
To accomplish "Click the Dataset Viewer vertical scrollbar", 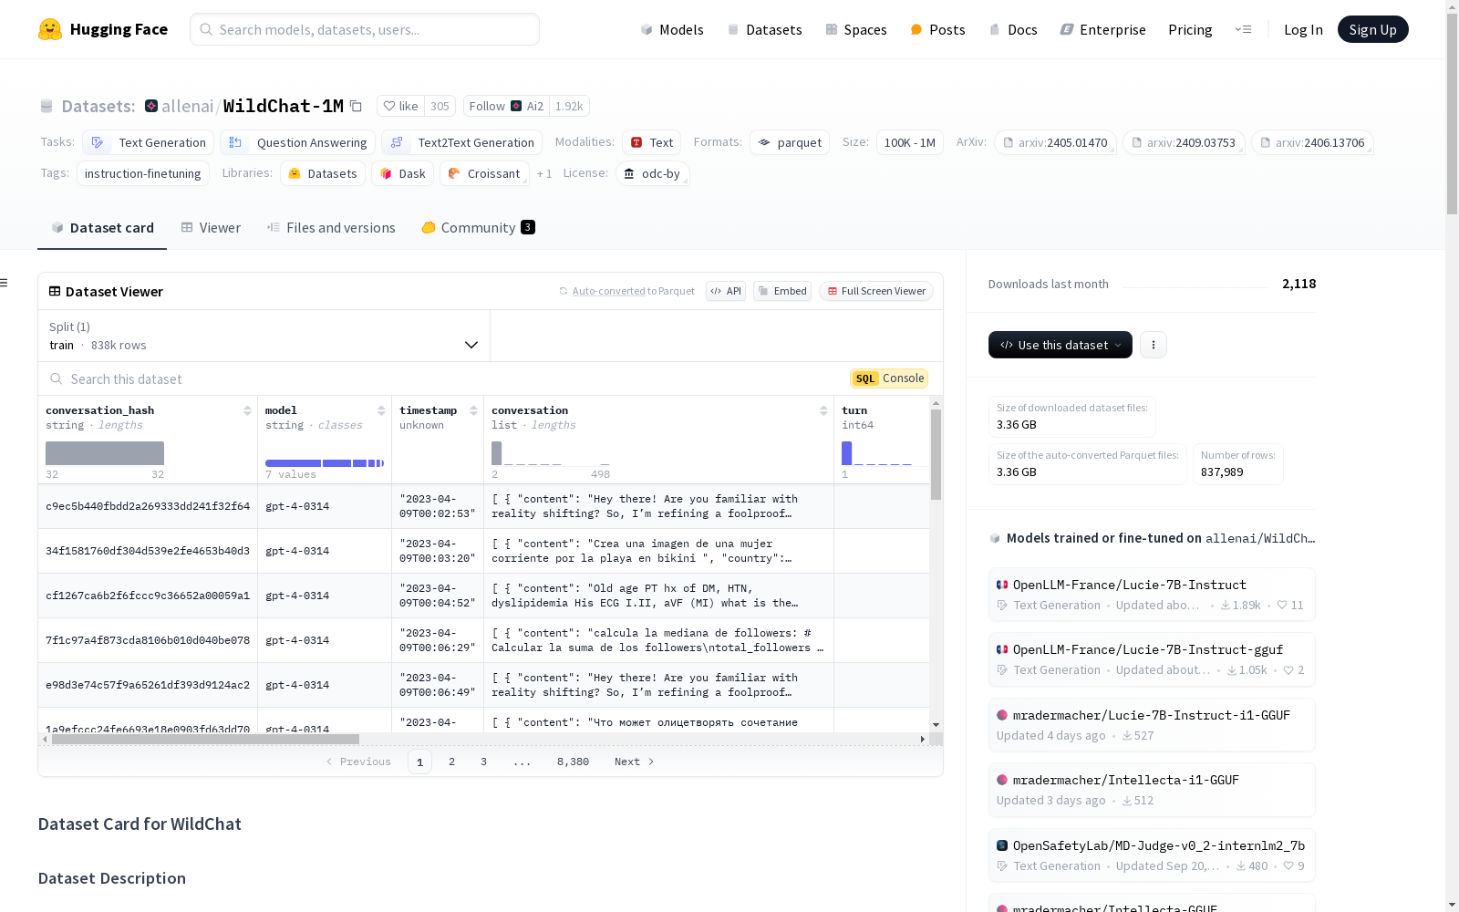I will pyautogui.click(x=936, y=454).
